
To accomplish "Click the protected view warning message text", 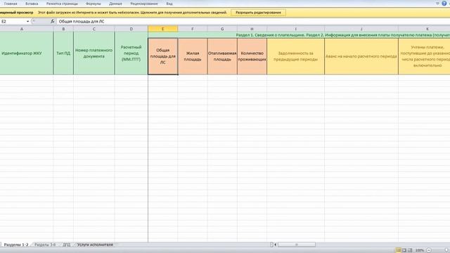I will coord(132,13).
